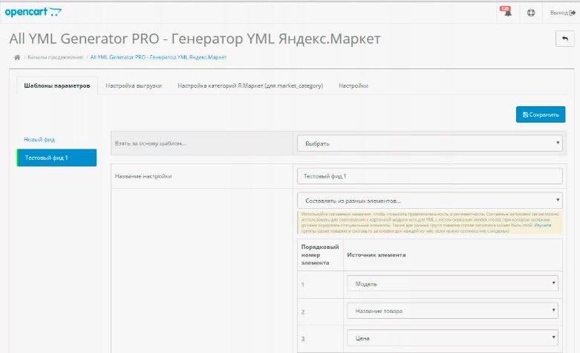580x353 pixels.
Task: Select the Новый фид item
Action: point(39,140)
